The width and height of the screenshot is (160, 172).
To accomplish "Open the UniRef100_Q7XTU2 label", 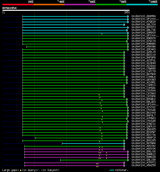I will pyautogui.click(x=143, y=107).
